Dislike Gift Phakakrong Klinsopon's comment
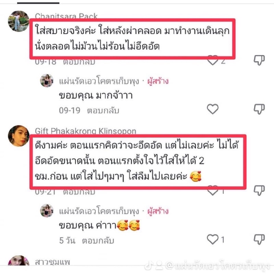Screen dimensions: 274x274 tap(259, 190)
